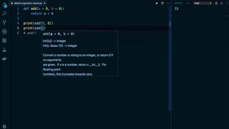This screenshot has width=229, height=129.
Task: Open the Extensions panel icon
Action: (x=4, y=40)
